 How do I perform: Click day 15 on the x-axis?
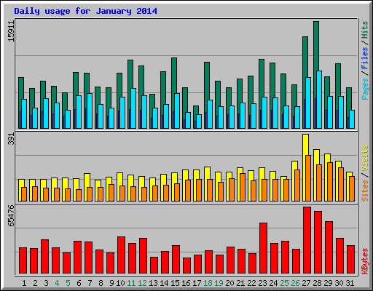175,283
